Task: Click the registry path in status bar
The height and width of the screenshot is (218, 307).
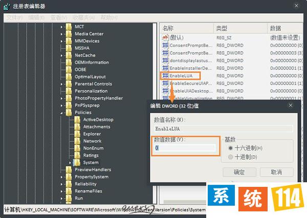Action: click(105, 210)
